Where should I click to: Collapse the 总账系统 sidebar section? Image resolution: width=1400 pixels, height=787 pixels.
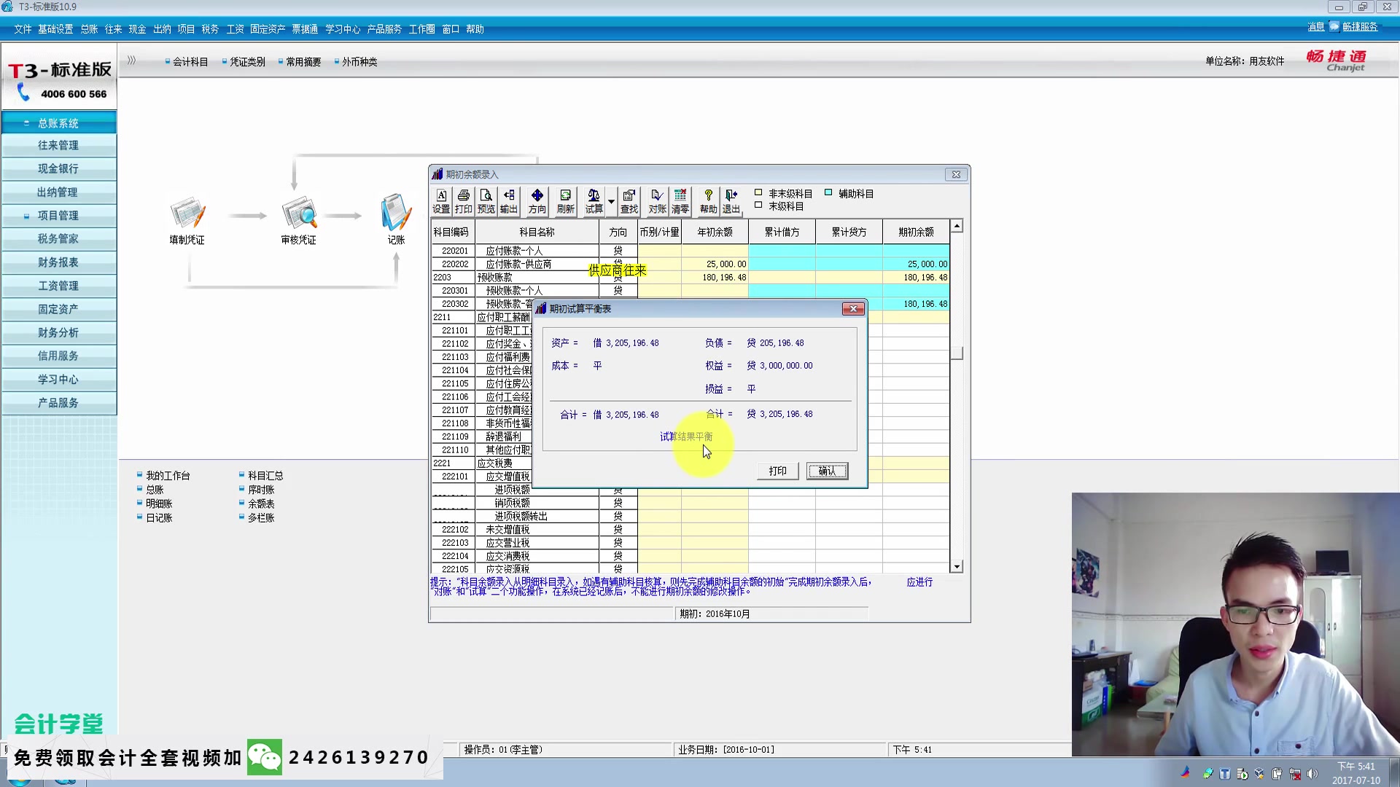tap(58, 123)
